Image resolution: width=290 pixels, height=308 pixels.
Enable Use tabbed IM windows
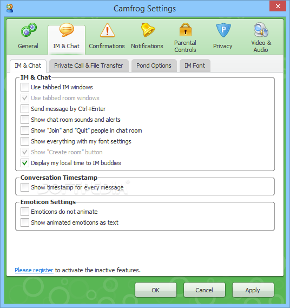point(25,87)
